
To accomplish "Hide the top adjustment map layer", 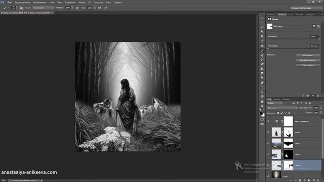I will point(268,121).
